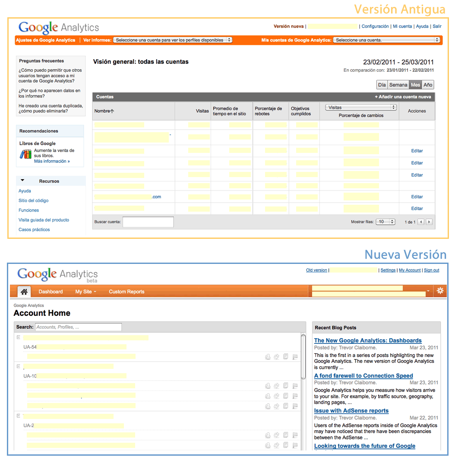
Task: Click visitors icon in profile row under UA-54
Action: pos(268,357)
